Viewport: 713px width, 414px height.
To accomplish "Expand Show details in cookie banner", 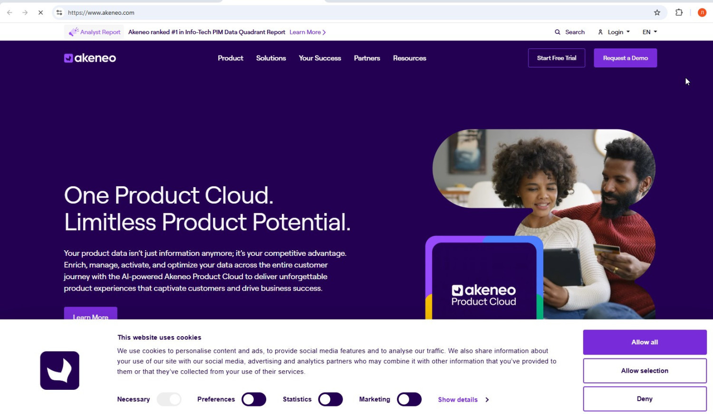I will click(463, 400).
